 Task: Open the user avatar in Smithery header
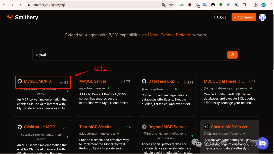(x=262, y=17)
